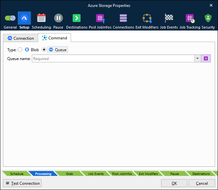Switch to the Connection tab
The height and width of the screenshot is (190, 218).
pyautogui.click(x=21, y=38)
